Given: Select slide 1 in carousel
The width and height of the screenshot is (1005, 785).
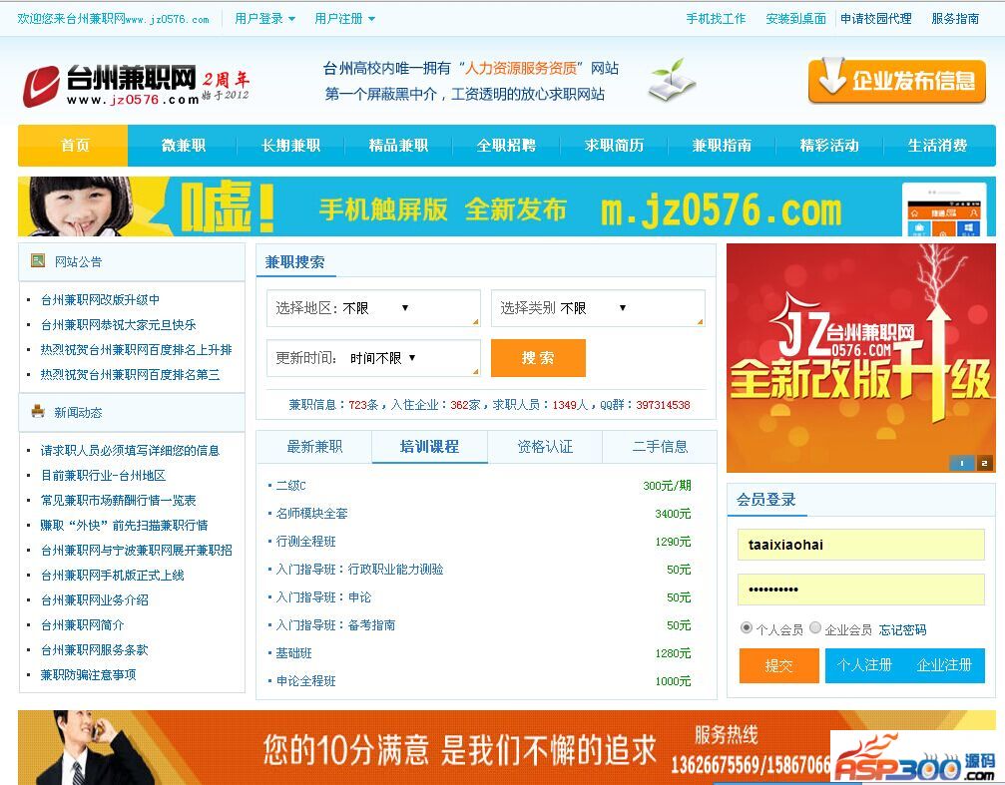Looking at the screenshot, I should (961, 463).
